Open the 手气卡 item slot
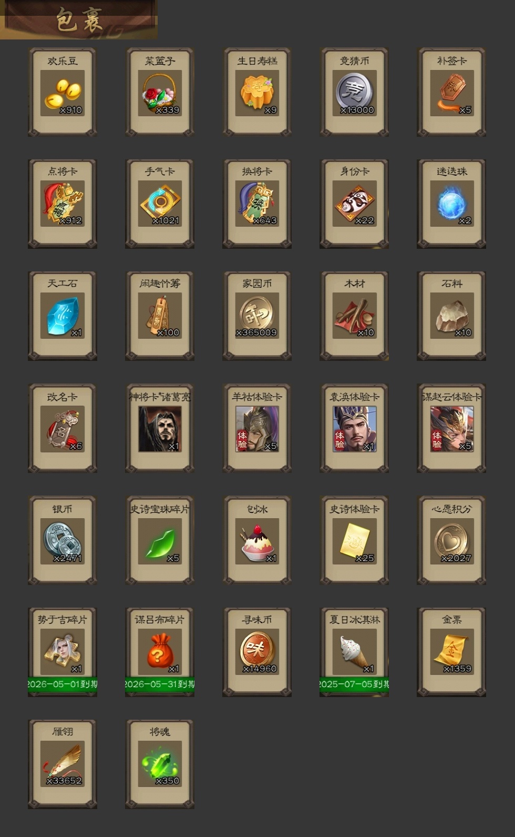Viewport: 515px width, 837px height. tap(160, 204)
